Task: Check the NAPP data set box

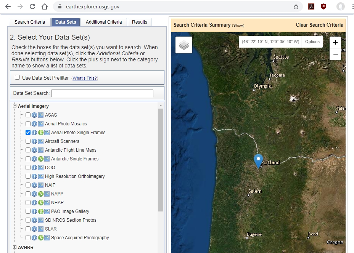Action: coord(28,194)
